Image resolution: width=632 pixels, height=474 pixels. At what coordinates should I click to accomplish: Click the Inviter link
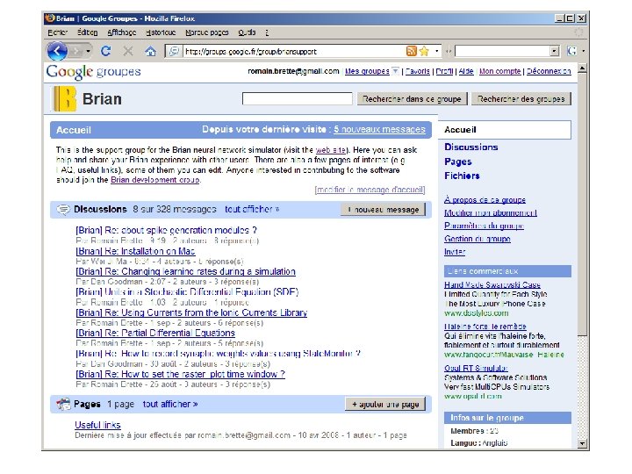(455, 252)
